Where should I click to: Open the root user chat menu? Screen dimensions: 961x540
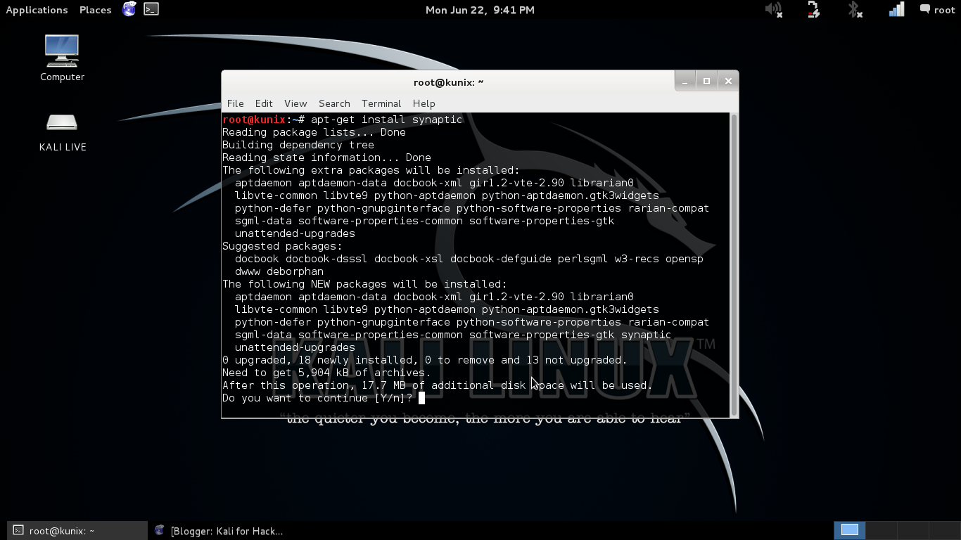point(938,10)
